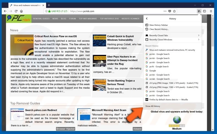Open BLOG in site navigation
The image size is (217, 134).
click(63, 18)
